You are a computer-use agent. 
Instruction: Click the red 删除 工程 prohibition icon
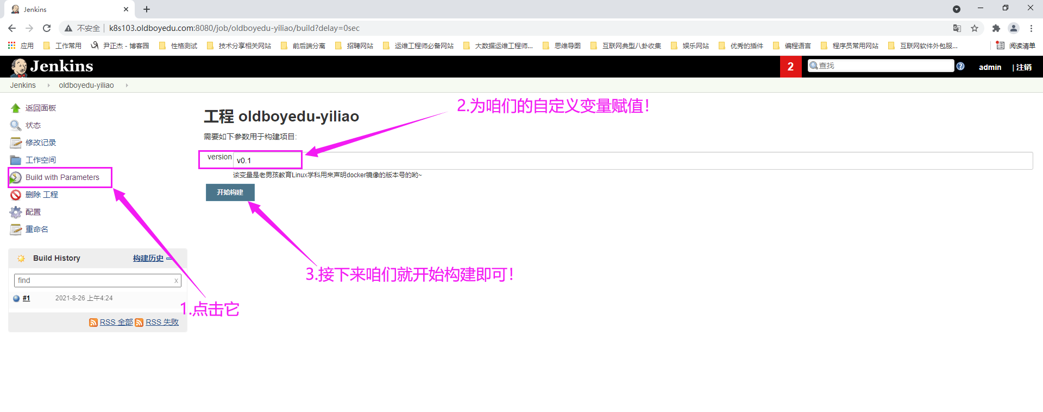16,195
